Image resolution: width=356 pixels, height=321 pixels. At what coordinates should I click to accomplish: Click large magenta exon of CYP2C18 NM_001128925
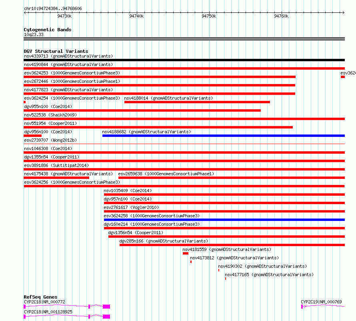click(106, 317)
